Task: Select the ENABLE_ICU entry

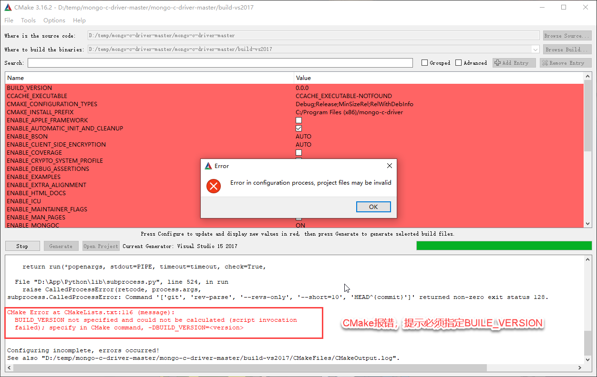Action: point(24,201)
